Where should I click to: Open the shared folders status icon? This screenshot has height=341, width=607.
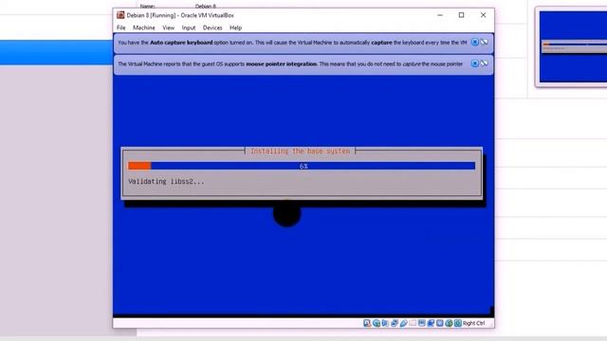[x=413, y=323]
